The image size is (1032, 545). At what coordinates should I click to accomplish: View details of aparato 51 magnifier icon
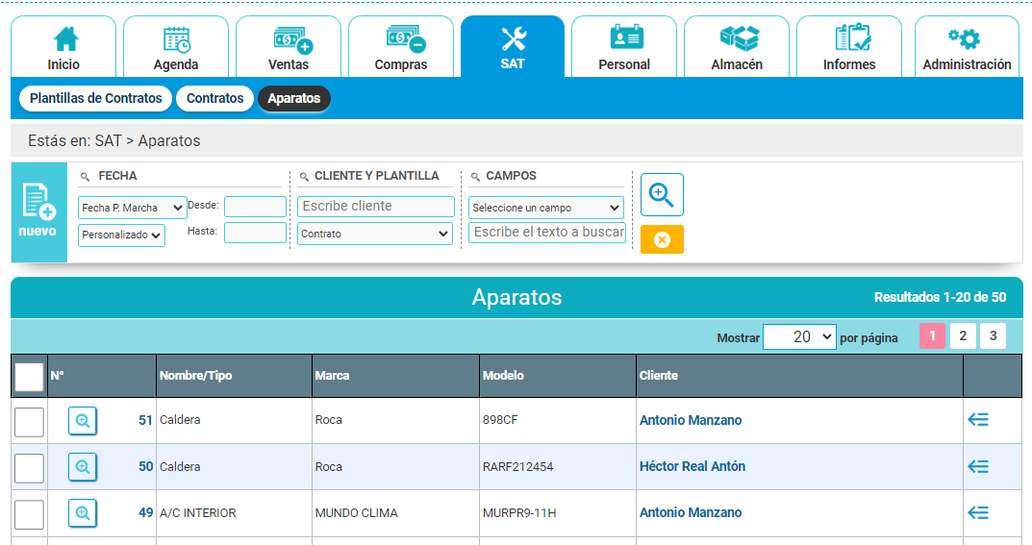click(83, 421)
